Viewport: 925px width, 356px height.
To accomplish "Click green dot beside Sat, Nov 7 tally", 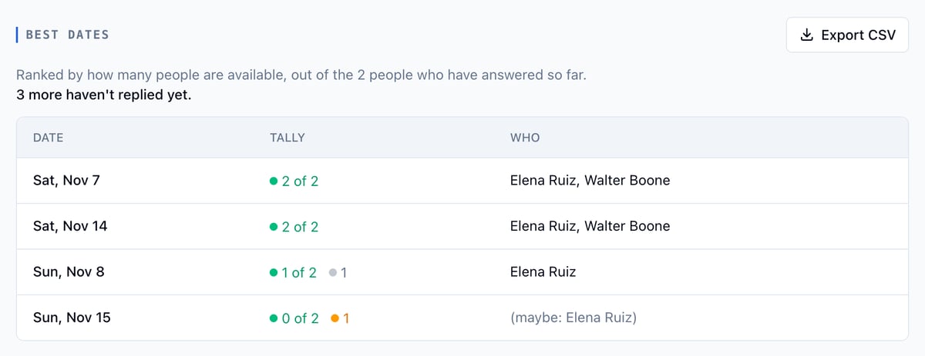I will click(x=274, y=181).
